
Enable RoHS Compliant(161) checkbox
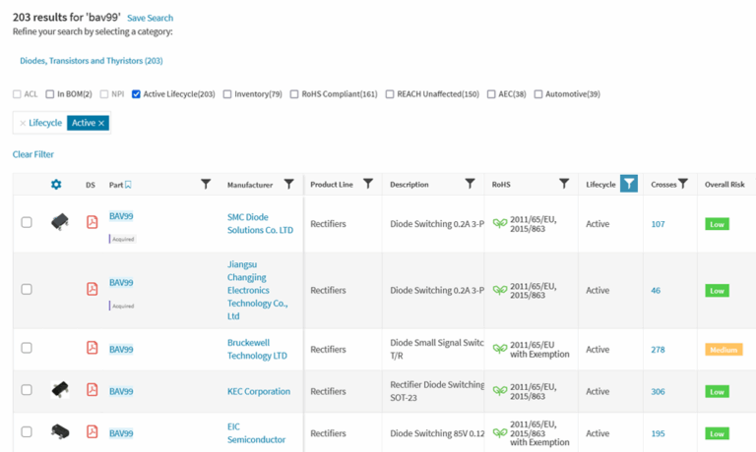(294, 94)
